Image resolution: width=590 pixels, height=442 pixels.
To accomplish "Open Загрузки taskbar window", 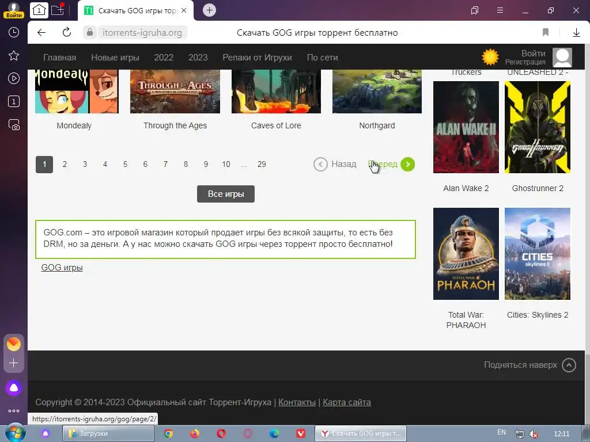I will [x=108, y=433].
